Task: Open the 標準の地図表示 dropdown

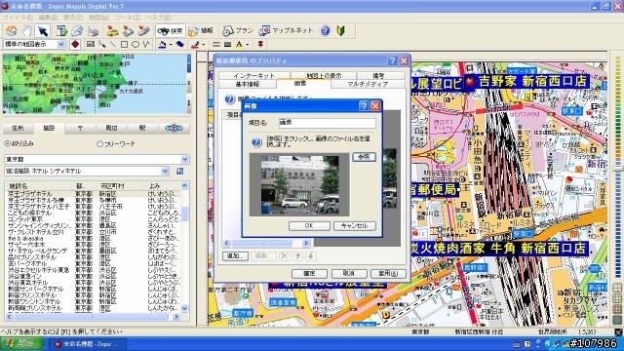Action: [61, 44]
